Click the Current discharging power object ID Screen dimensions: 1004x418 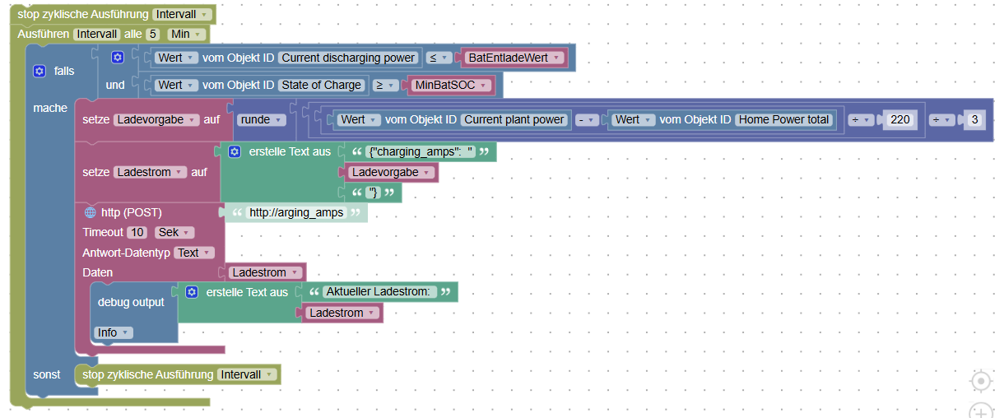(349, 58)
